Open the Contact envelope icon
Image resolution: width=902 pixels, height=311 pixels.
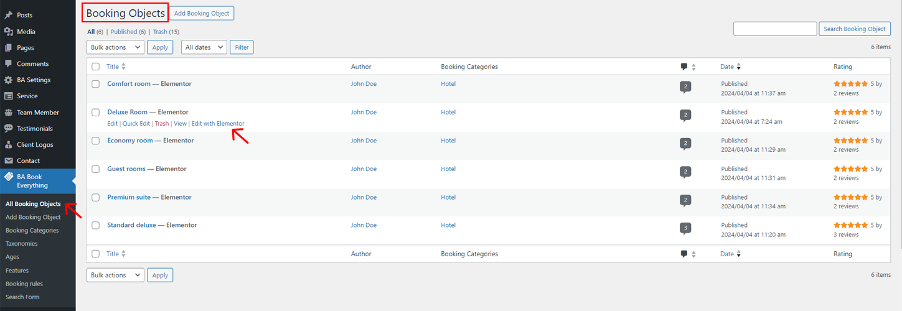pyautogui.click(x=9, y=160)
